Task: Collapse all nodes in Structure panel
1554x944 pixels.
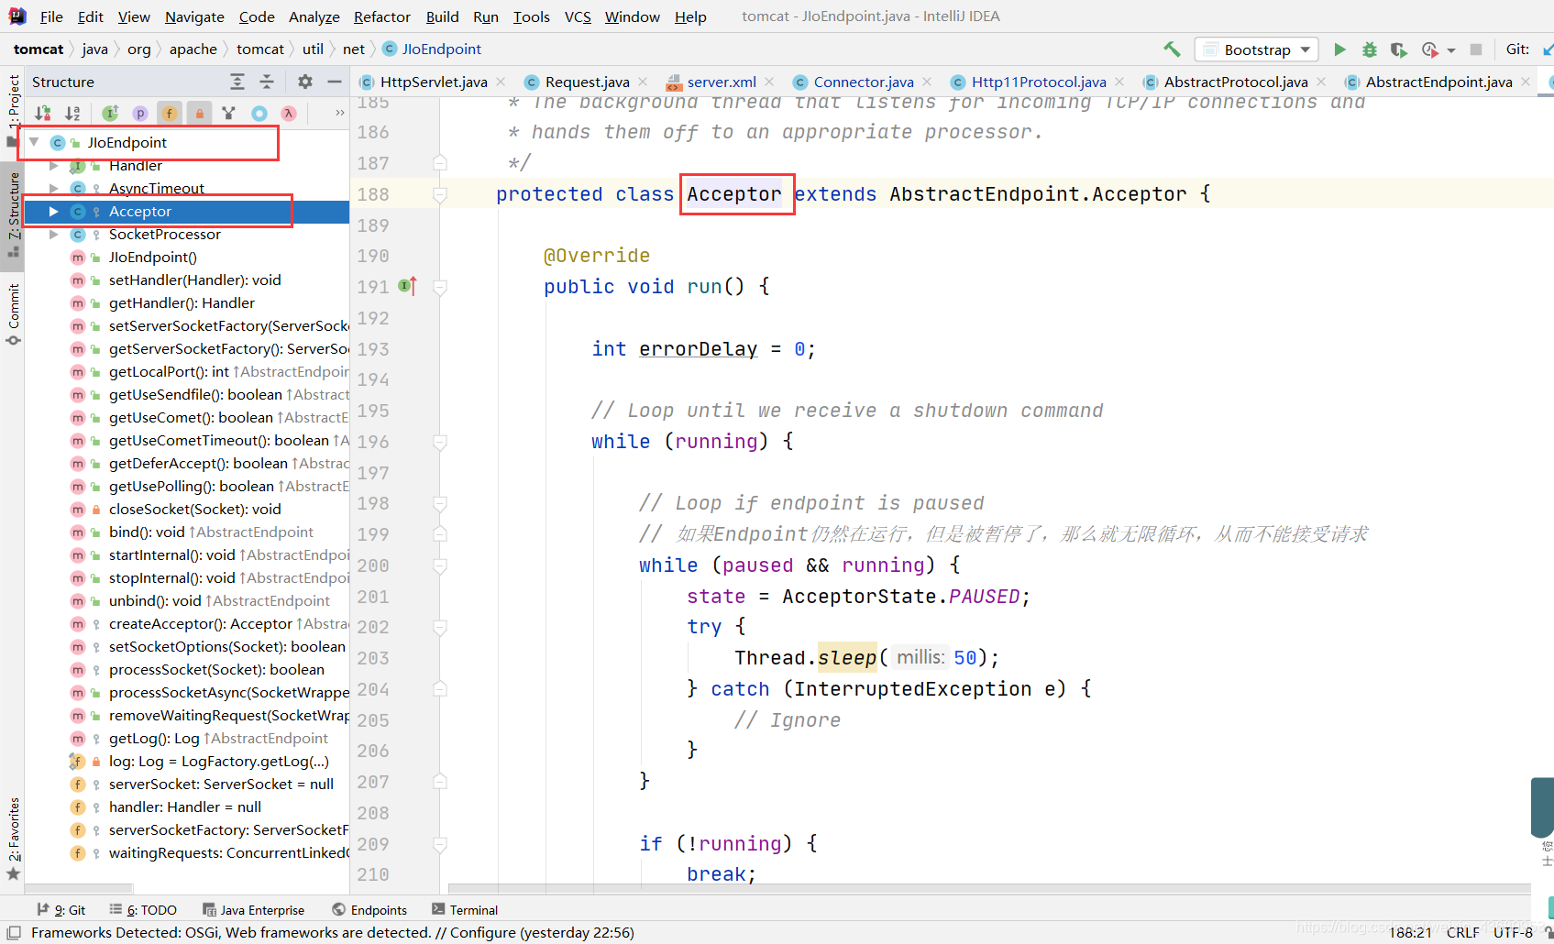Action: 267,82
